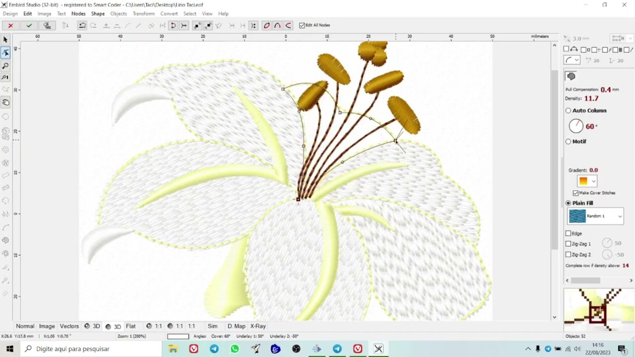Click the red oval curve node icon
Viewport: 635px width, 357px height.
coord(267,25)
